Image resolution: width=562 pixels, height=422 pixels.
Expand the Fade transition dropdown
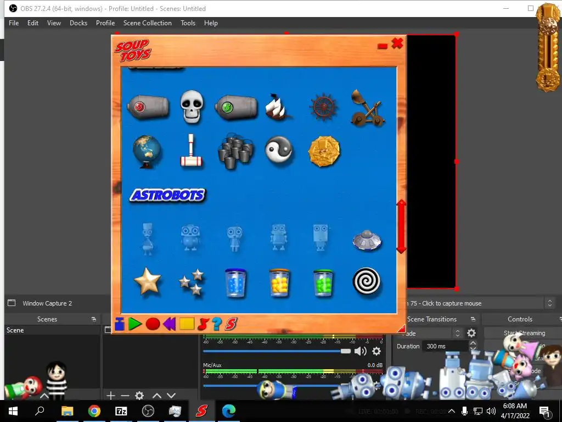pos(457,333)
